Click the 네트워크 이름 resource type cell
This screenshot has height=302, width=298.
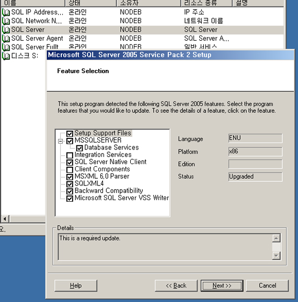point(203,21)
